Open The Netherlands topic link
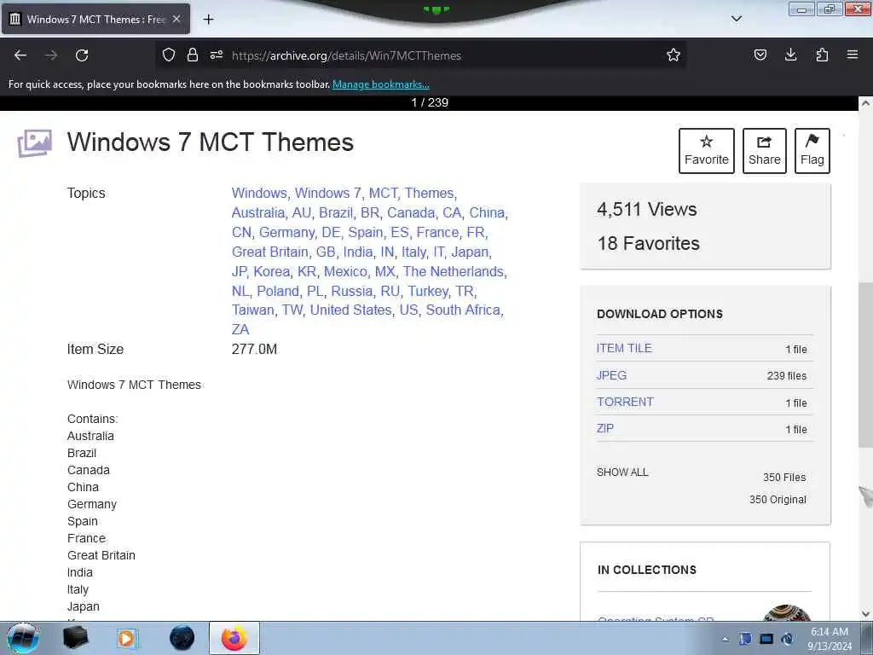873x655 pixels. coord(454,271)
